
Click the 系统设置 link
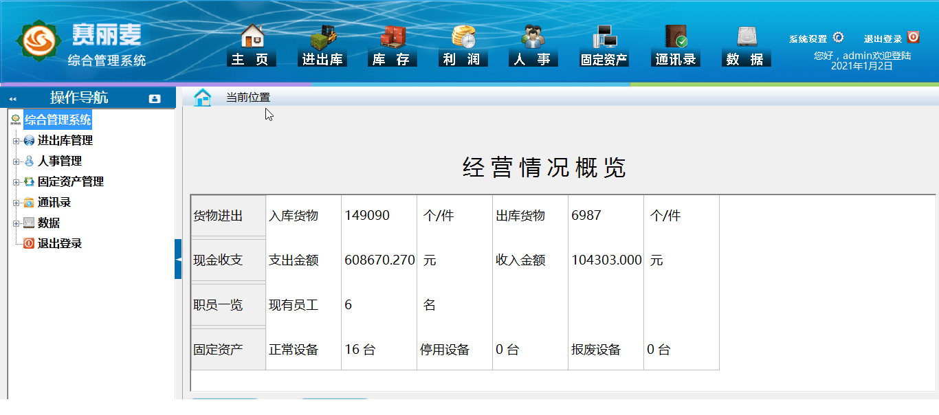click(810, 38)
